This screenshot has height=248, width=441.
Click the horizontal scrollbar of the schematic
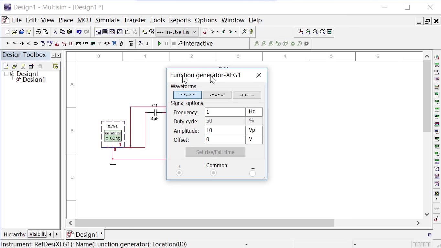pyautogui.click(x=204, y=223)
